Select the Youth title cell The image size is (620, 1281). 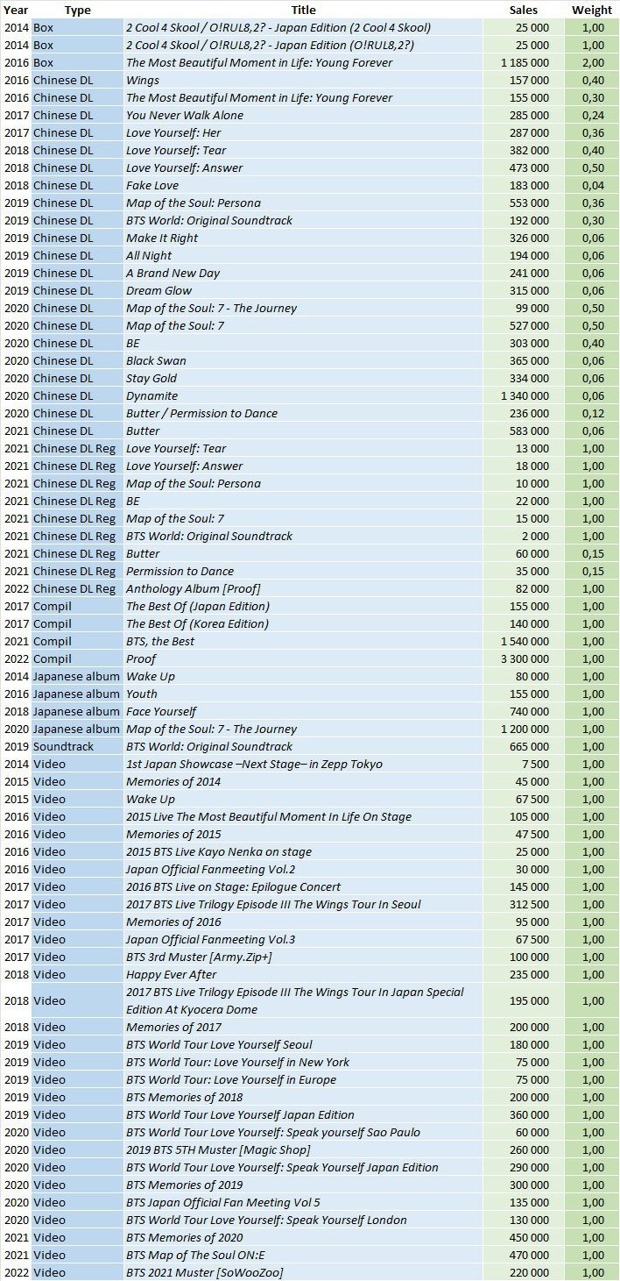tap(142, 694)
